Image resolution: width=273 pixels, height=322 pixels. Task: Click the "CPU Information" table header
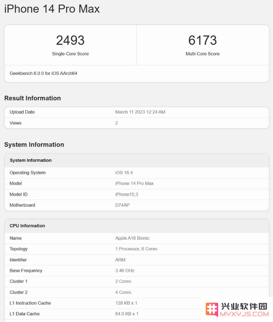coord(137,226)
